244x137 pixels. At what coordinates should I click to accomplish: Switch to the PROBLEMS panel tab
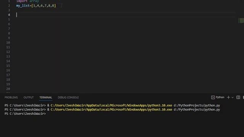[x=11, y=97]
